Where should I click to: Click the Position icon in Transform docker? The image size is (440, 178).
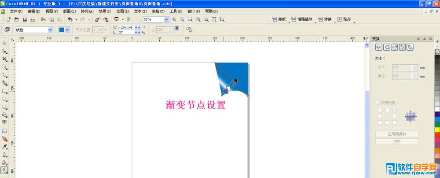click(x=378, y=47)
